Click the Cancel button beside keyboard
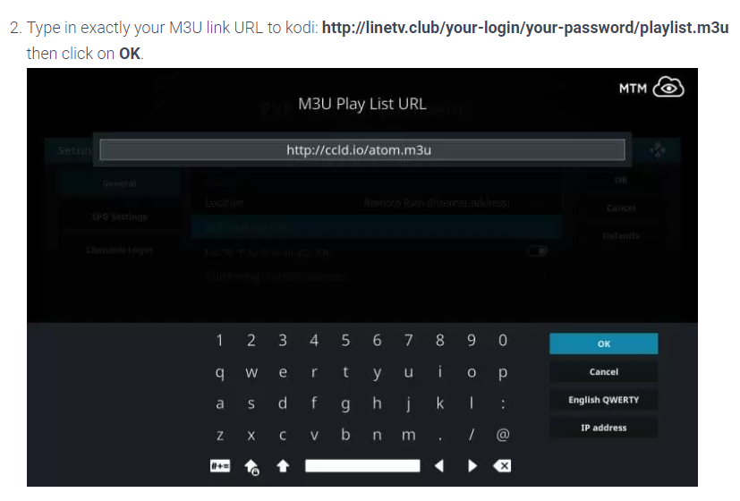 603,372
